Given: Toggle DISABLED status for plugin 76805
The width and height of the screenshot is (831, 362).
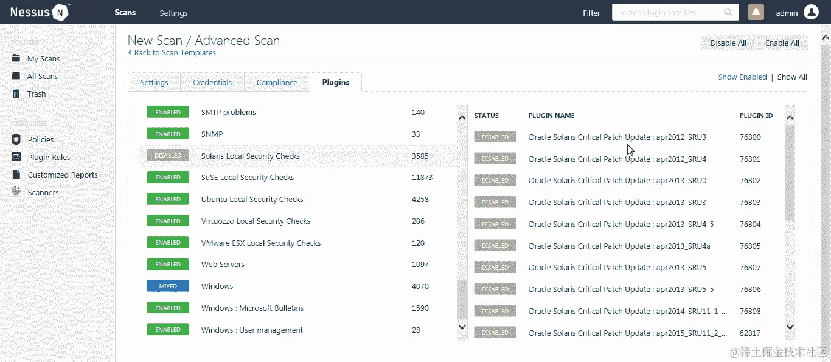Looking at the screenshot, I should click(x=495, y=246).
